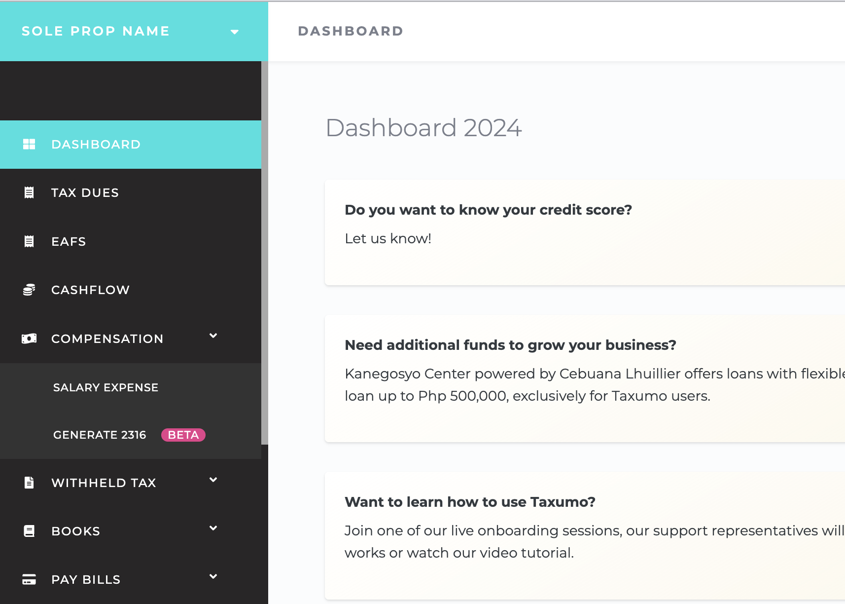The height and width of the screenshot is (604, 845).
Task: Open the Sole Prop Name dropdown
Action: point(235,32)
